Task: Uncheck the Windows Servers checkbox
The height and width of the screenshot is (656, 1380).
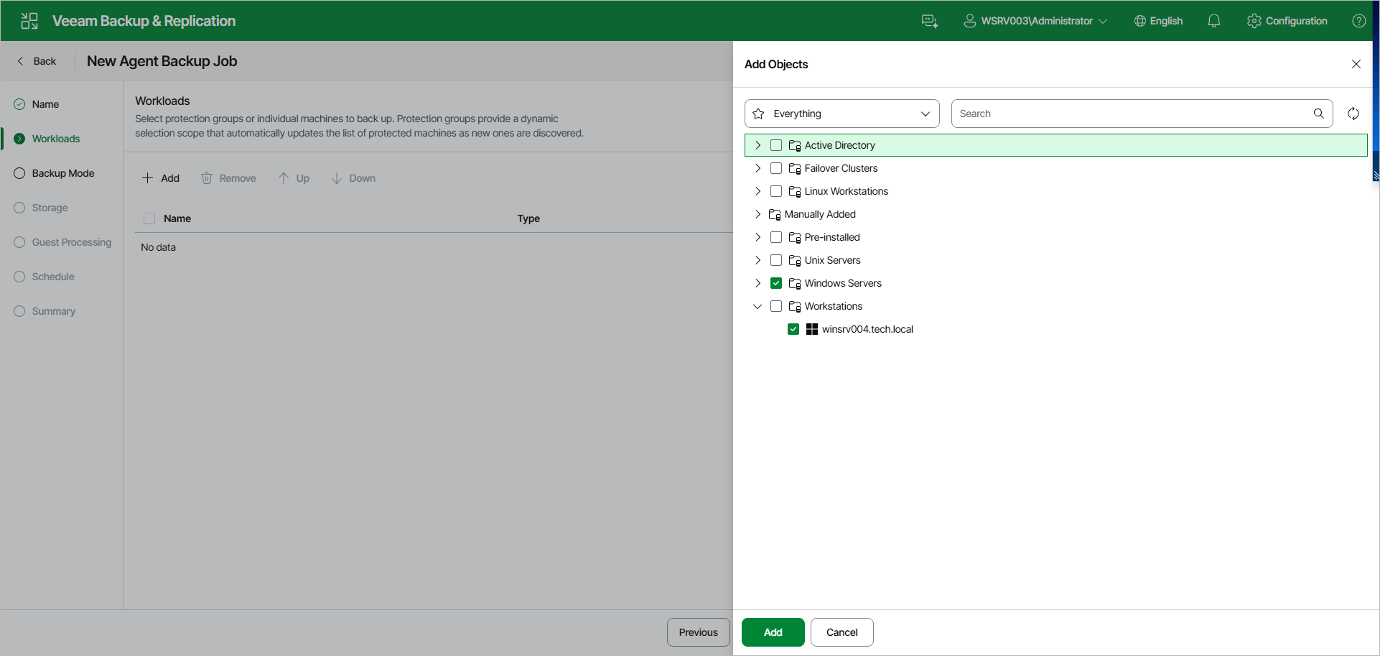Action: pos(776,283)
